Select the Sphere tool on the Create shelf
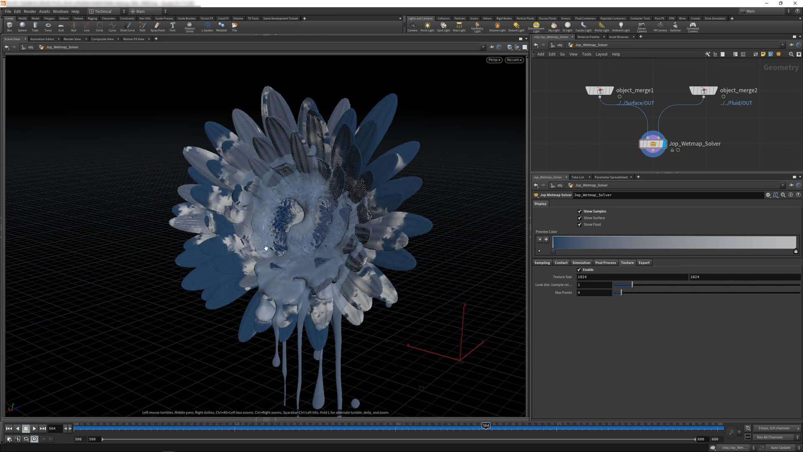Image resolution: width=803 pixels, height=452 pixels. pyautogui.click(x=22, y=26)
